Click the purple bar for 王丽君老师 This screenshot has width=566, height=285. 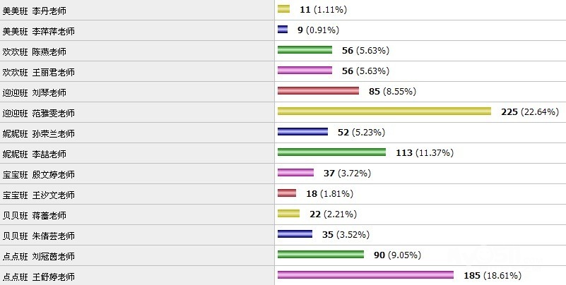coord(305,71)
